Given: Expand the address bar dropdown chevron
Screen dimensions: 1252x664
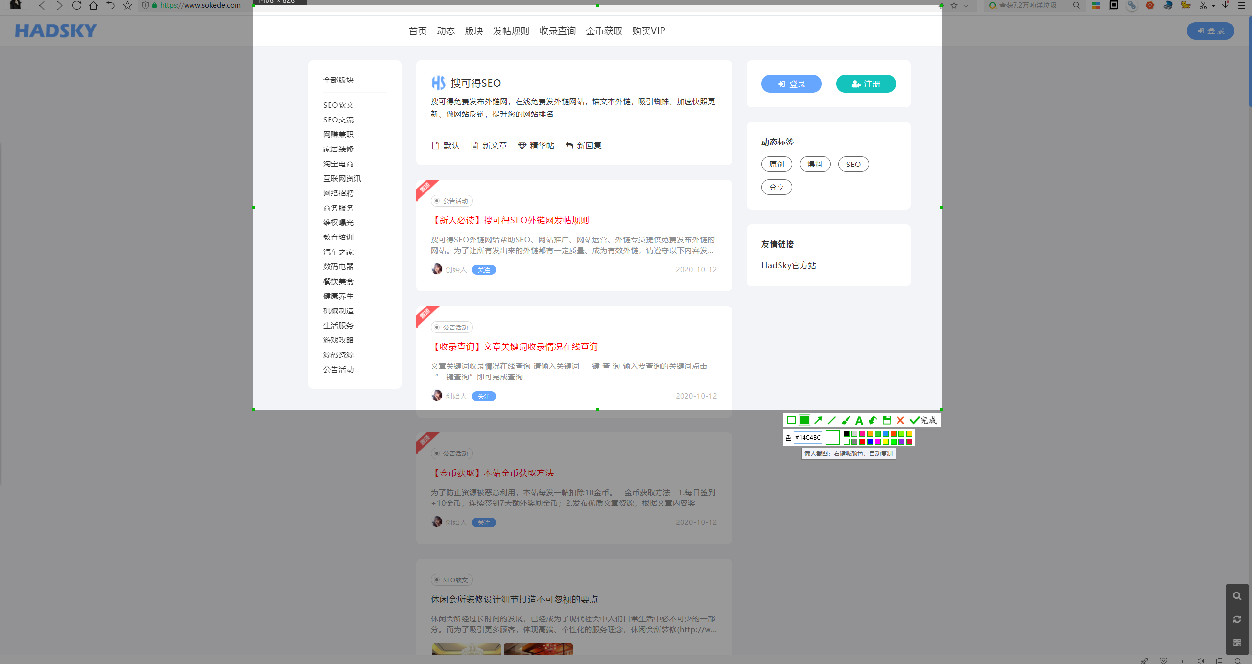Looking at the screenshot, I should 966,6.
